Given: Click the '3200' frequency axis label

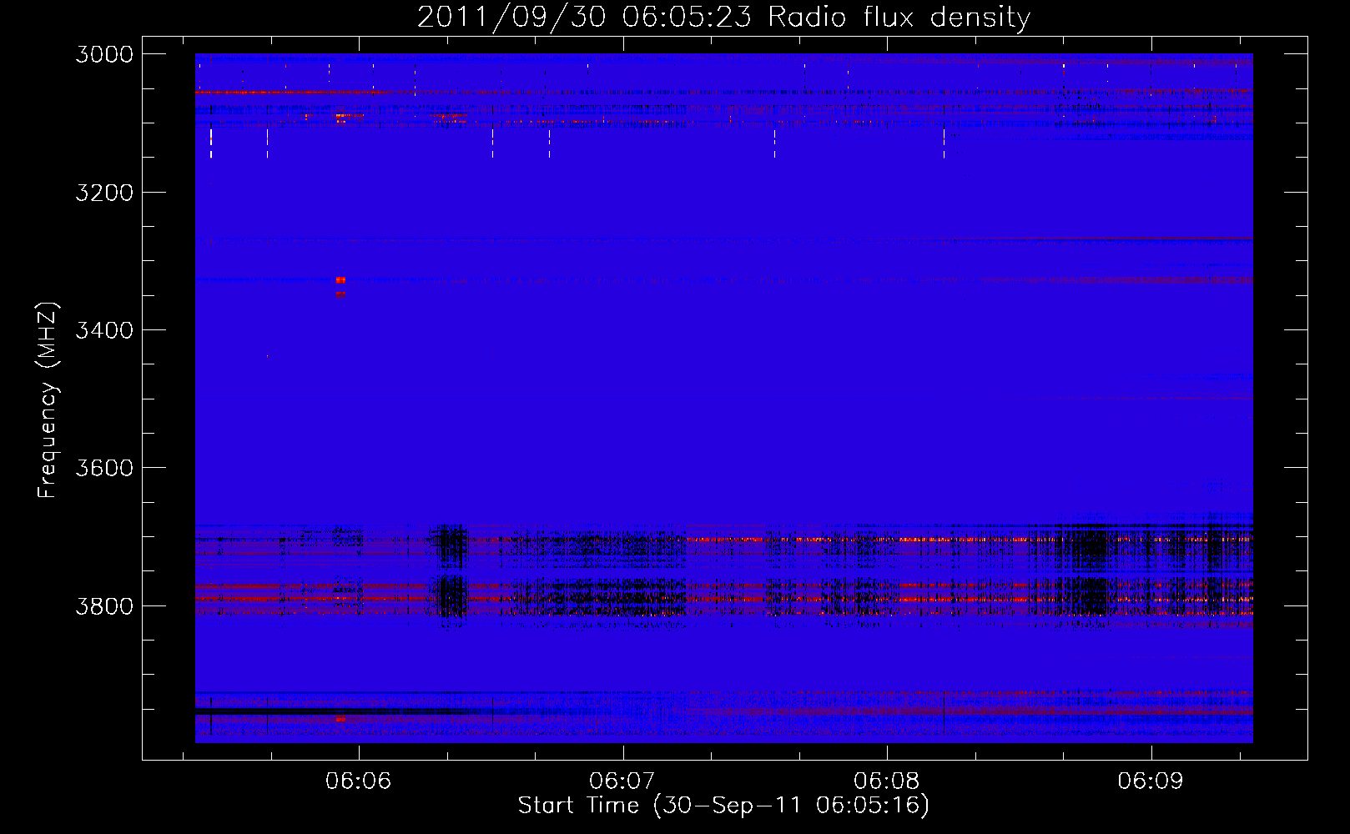Looking at the screenshot, I should point(104,193).
